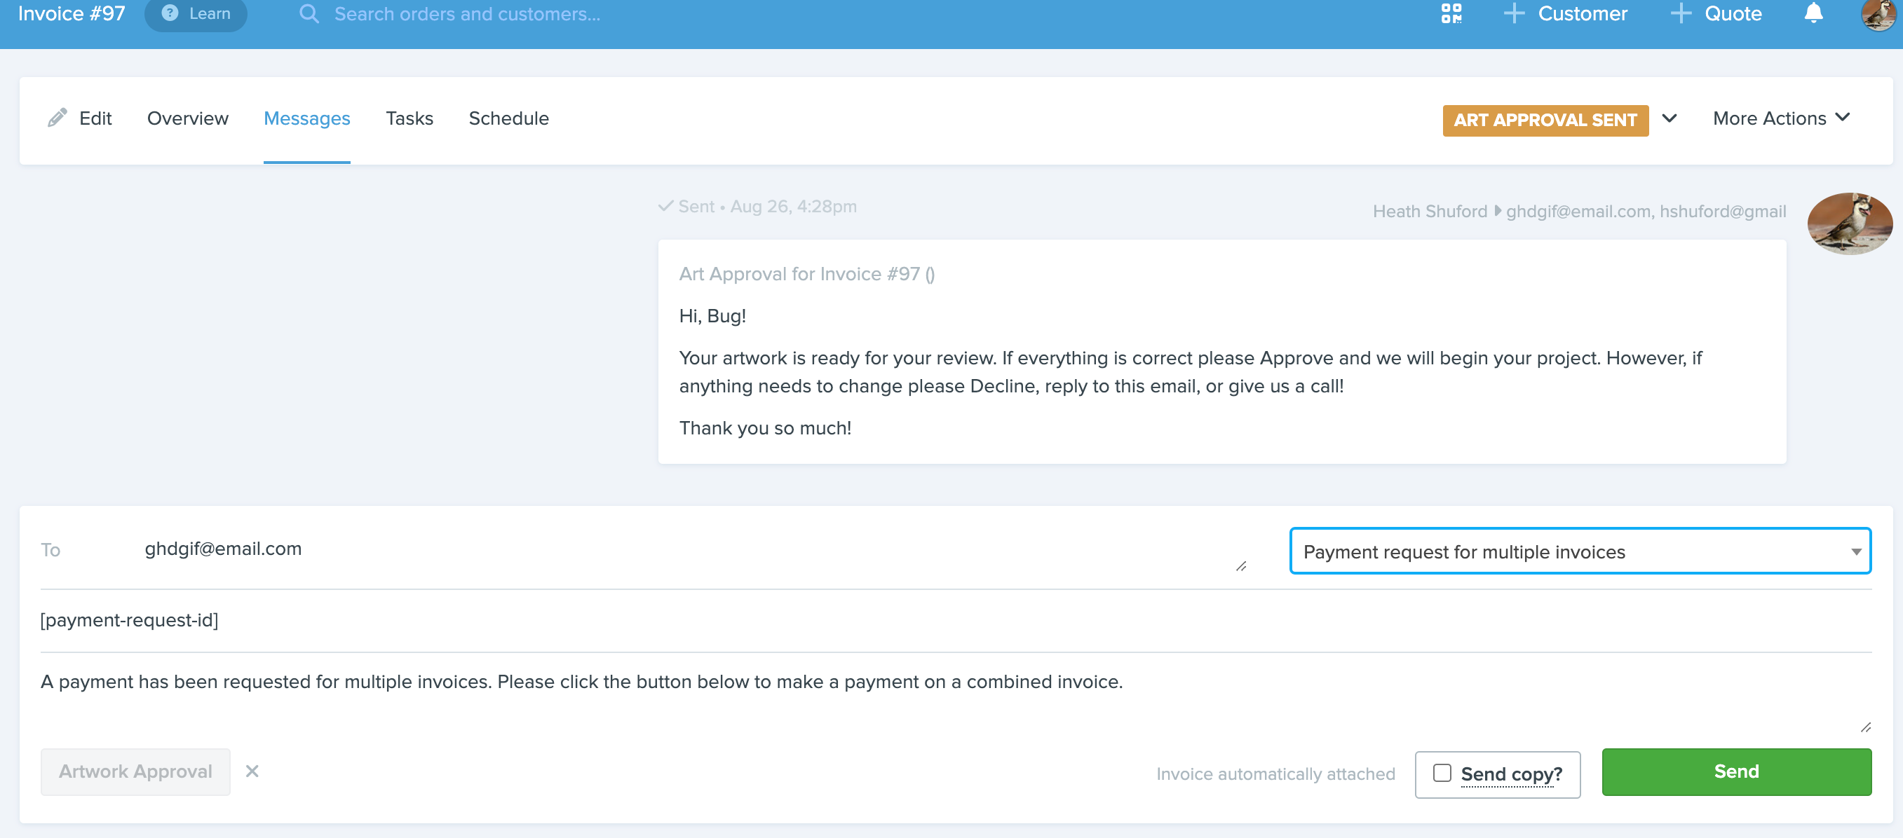Click the To field resize handle
The height and width of the screenshot is (838, 1903).
coord(1241,566)
